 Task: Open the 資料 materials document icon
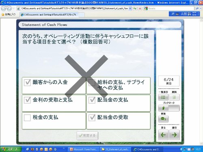pos(174,97)
